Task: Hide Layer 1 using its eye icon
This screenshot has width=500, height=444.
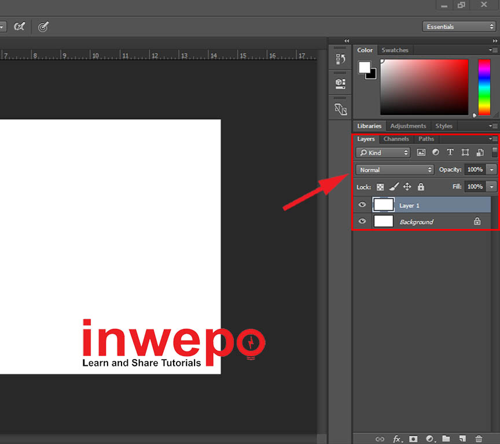Action: point(362,205)
